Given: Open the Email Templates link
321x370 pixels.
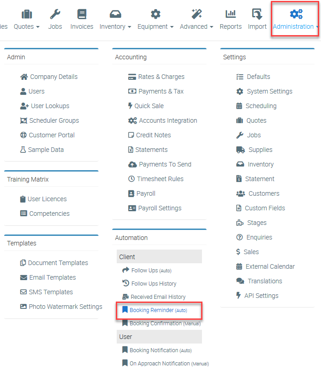Looking at the screenshot, I should click(52, 277).
